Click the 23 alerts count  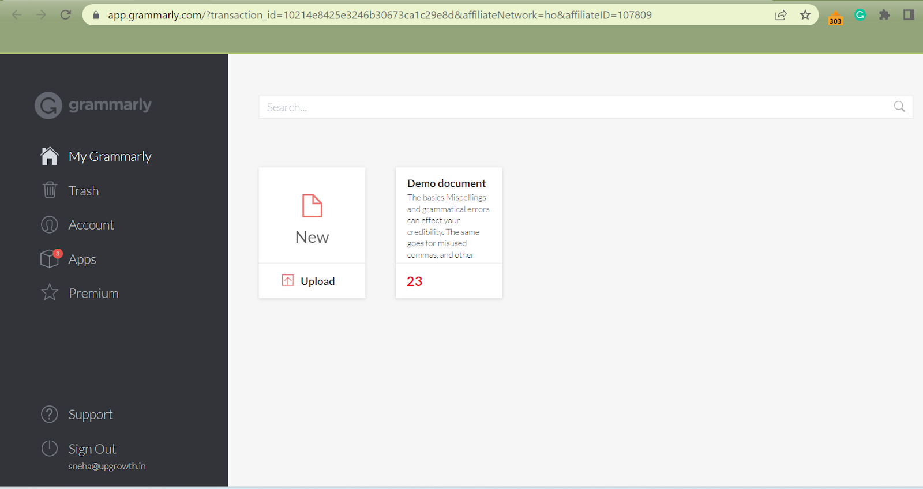(x=414, y=281)
